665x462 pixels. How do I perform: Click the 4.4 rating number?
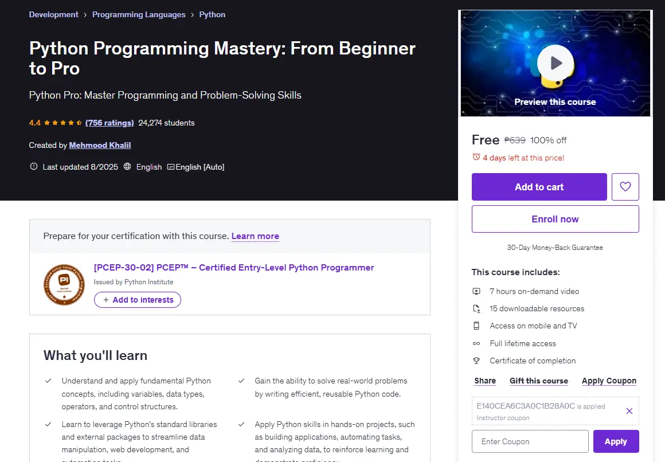pyautogui.click(x=35, y=123)
